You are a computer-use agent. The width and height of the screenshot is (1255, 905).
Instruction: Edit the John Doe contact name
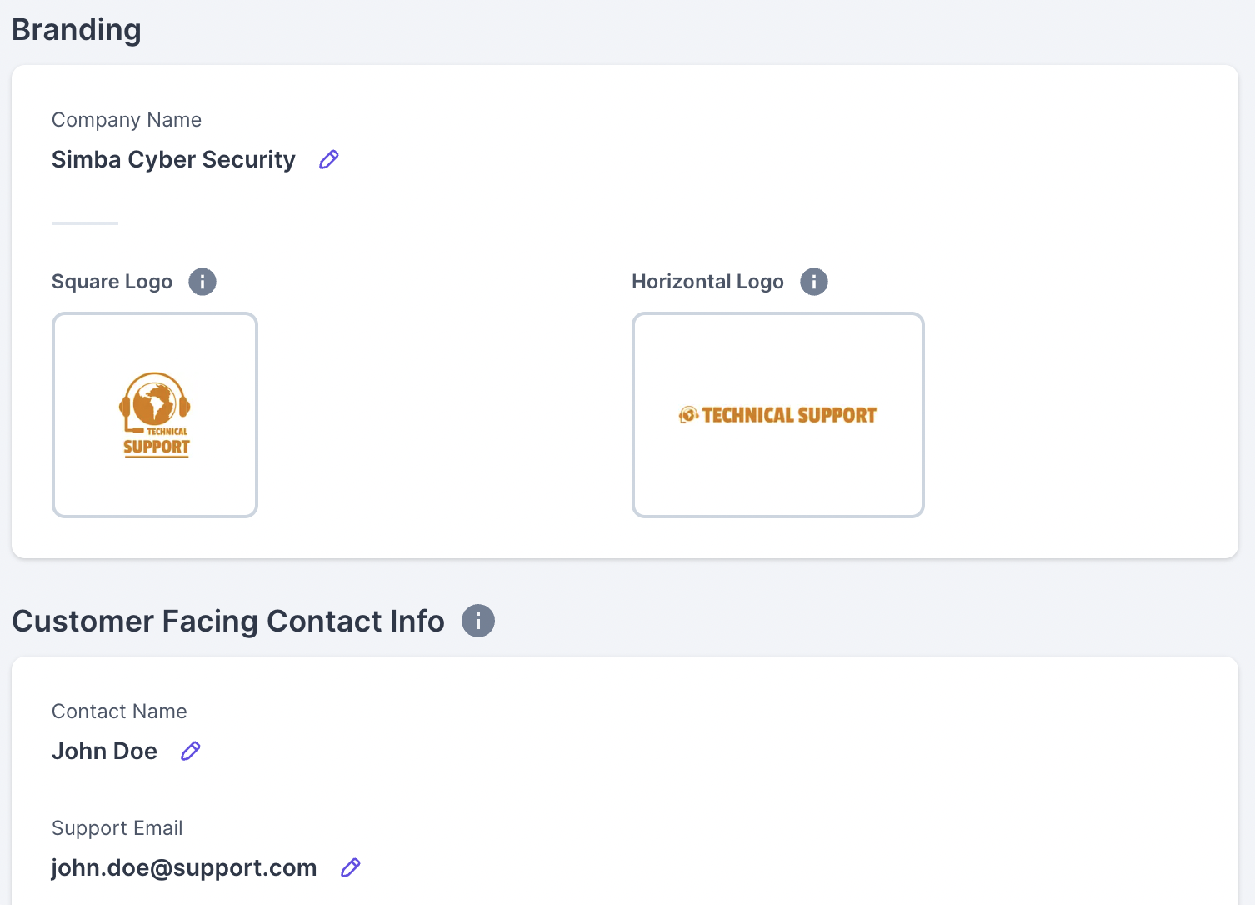click(x=191, y=751)
